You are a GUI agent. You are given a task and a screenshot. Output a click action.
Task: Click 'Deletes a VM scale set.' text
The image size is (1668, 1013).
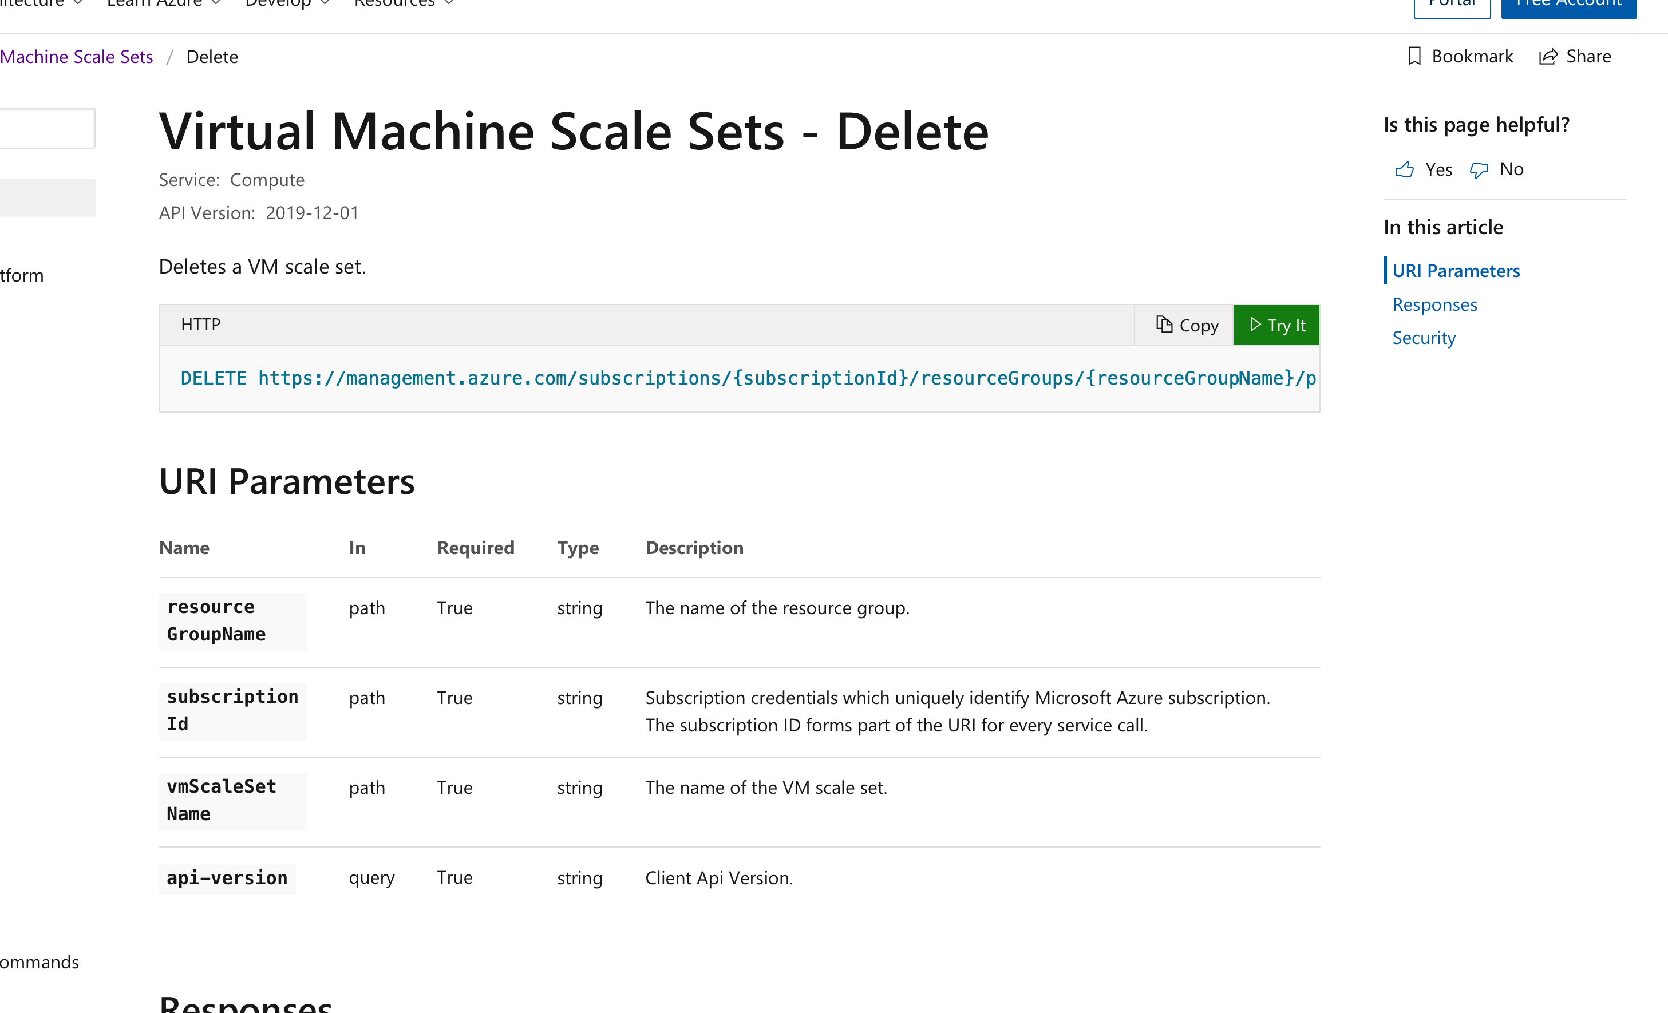tap(263, 267)
